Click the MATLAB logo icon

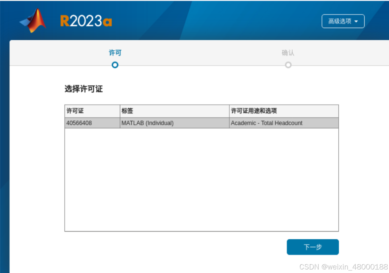[x=33, y=21]
